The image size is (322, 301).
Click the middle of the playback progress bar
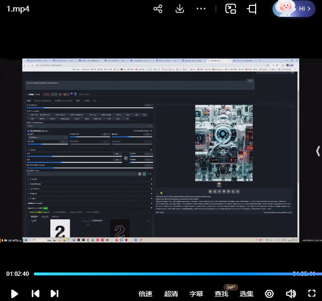point(174,274)
